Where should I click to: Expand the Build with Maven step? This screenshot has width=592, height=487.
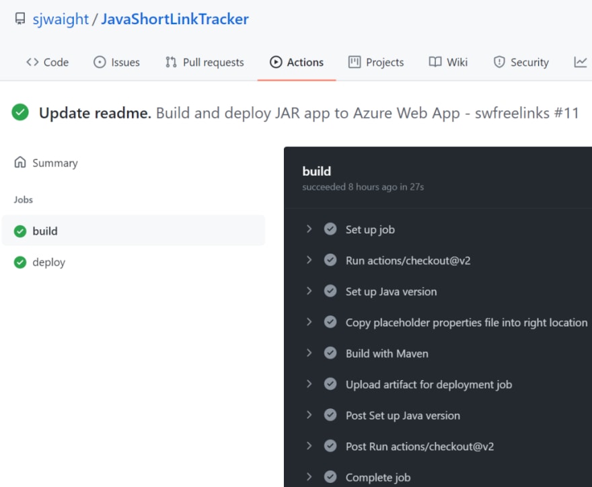point(309,352)
